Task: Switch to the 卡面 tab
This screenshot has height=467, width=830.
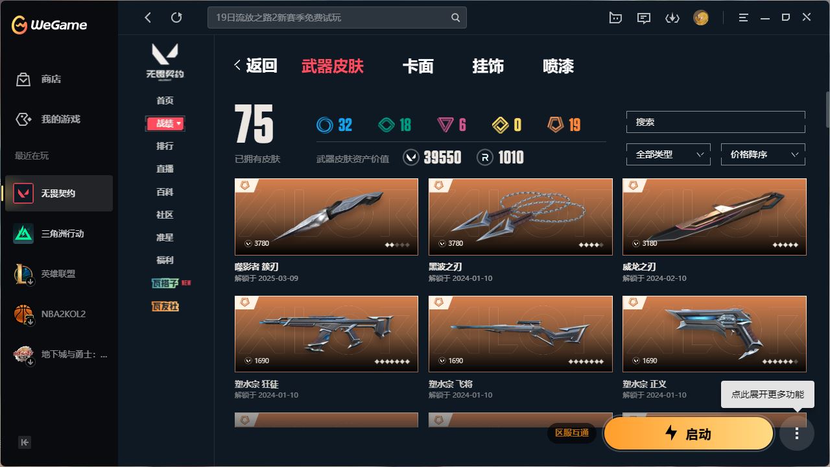Action: (x=418, y=66)
